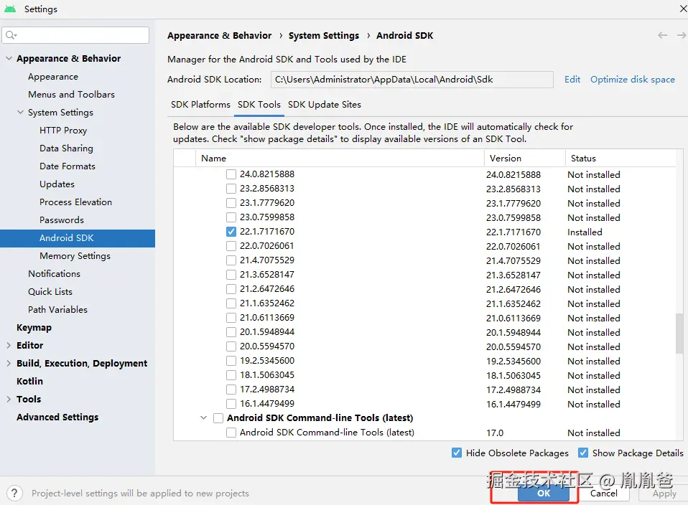Switch to SDK Platforms tab
Screen dimensions: 688x505
(200, 105)
